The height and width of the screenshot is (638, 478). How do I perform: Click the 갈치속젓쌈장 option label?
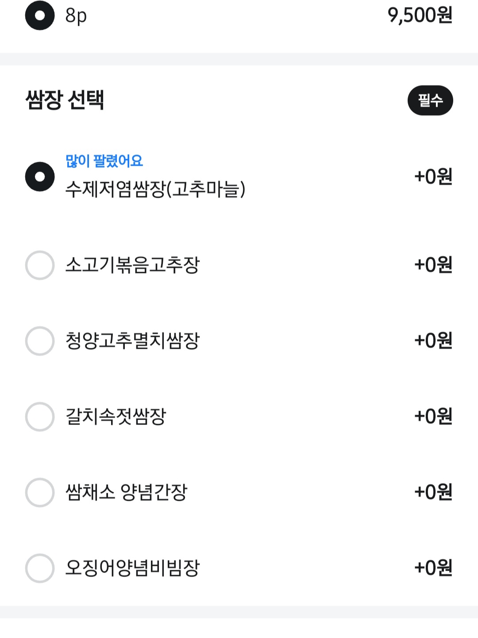(x=116, y=416)
